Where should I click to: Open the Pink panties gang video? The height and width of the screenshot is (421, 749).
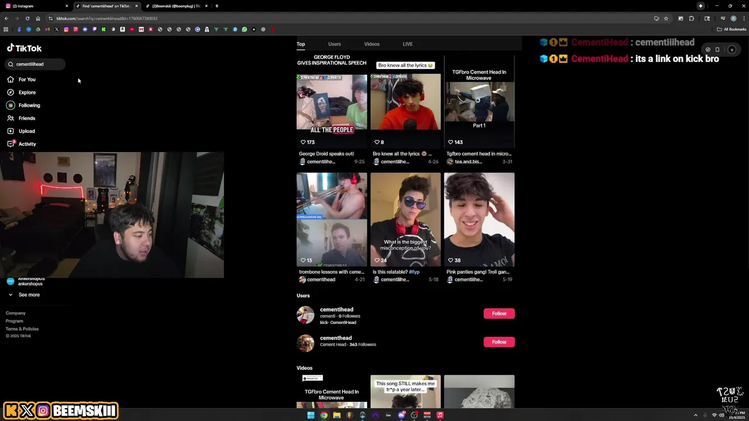click(479, 219)
